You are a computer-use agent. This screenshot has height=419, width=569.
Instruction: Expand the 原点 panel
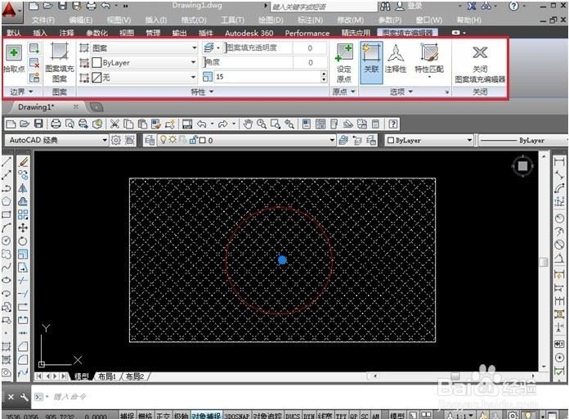[x=343, y=92]
